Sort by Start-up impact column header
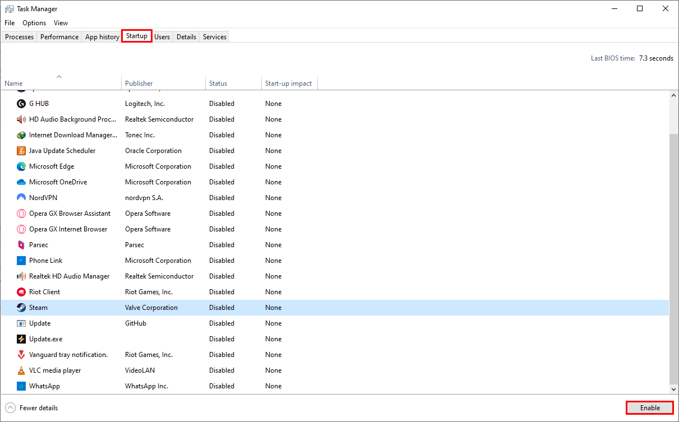Viewport: 679px width, 422px height. pyautogui.click(x=289, y=82)
